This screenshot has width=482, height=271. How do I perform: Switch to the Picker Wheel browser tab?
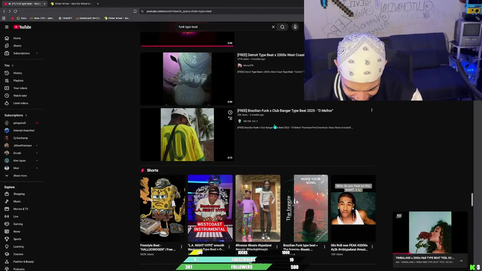coord(71,4)
